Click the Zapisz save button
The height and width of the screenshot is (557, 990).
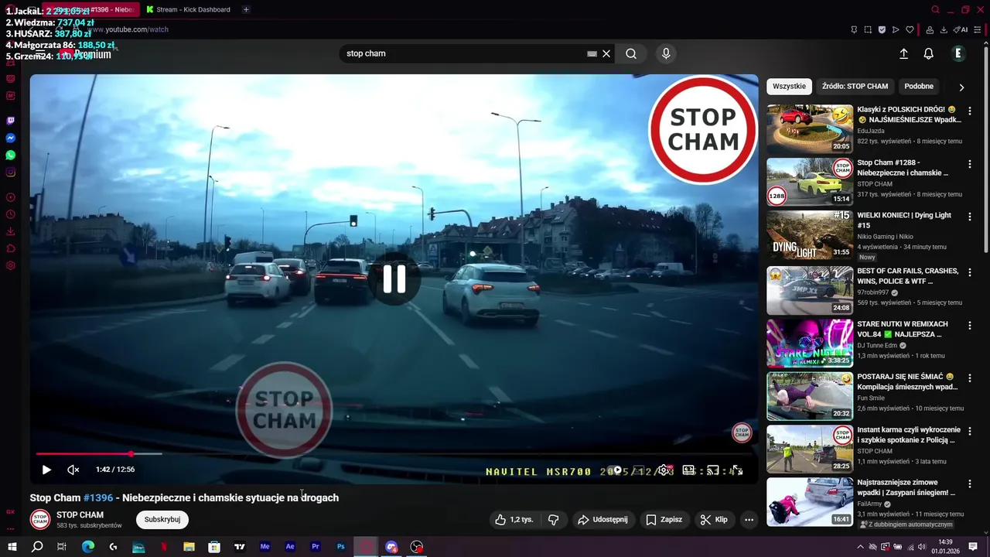point(664,520)
